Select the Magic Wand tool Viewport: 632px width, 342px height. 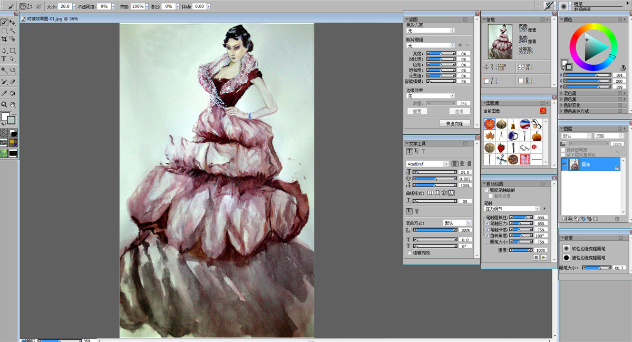click(x=13, y=31)
